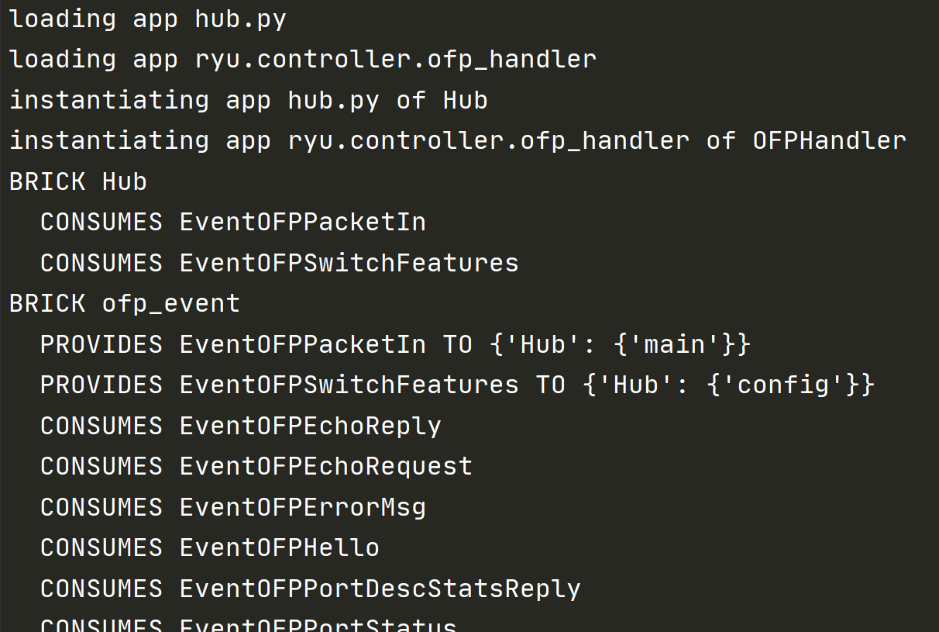
Task: Click 'hub.py' in the first line
Action: [x=241, y=19]
